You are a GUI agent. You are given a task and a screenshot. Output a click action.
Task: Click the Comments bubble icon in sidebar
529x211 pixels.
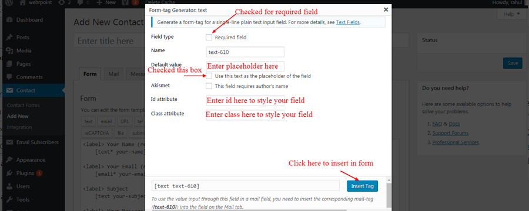[9, 77]
